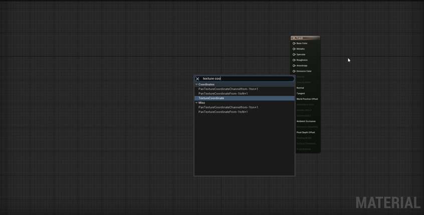
Task: Choose PanTextureCoordinateFrom-1toN+1 under Coordinates
Action: tap(223, 93)
